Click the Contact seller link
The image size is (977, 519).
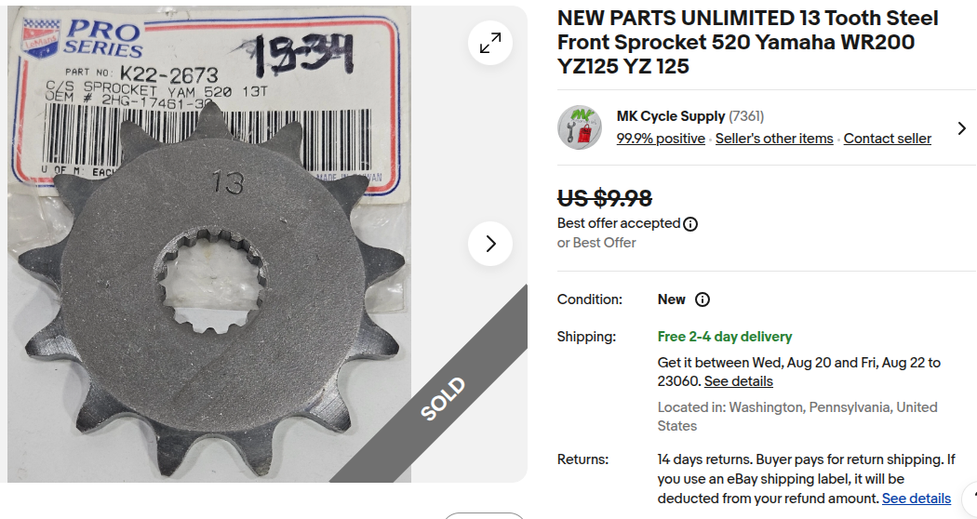pos(888,139)
